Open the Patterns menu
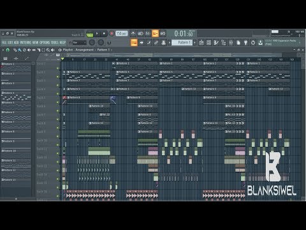This screenshot has height=230, width=306. tap(25, 43)
